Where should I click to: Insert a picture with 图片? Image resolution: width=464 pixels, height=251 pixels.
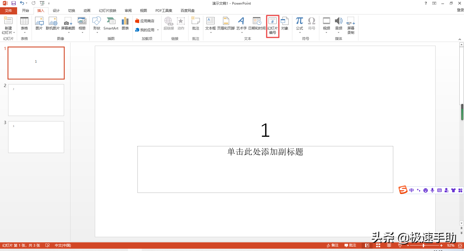click(39, 23)
